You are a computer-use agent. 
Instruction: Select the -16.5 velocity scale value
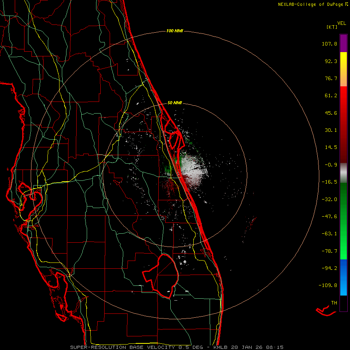[x=329, y=182]
